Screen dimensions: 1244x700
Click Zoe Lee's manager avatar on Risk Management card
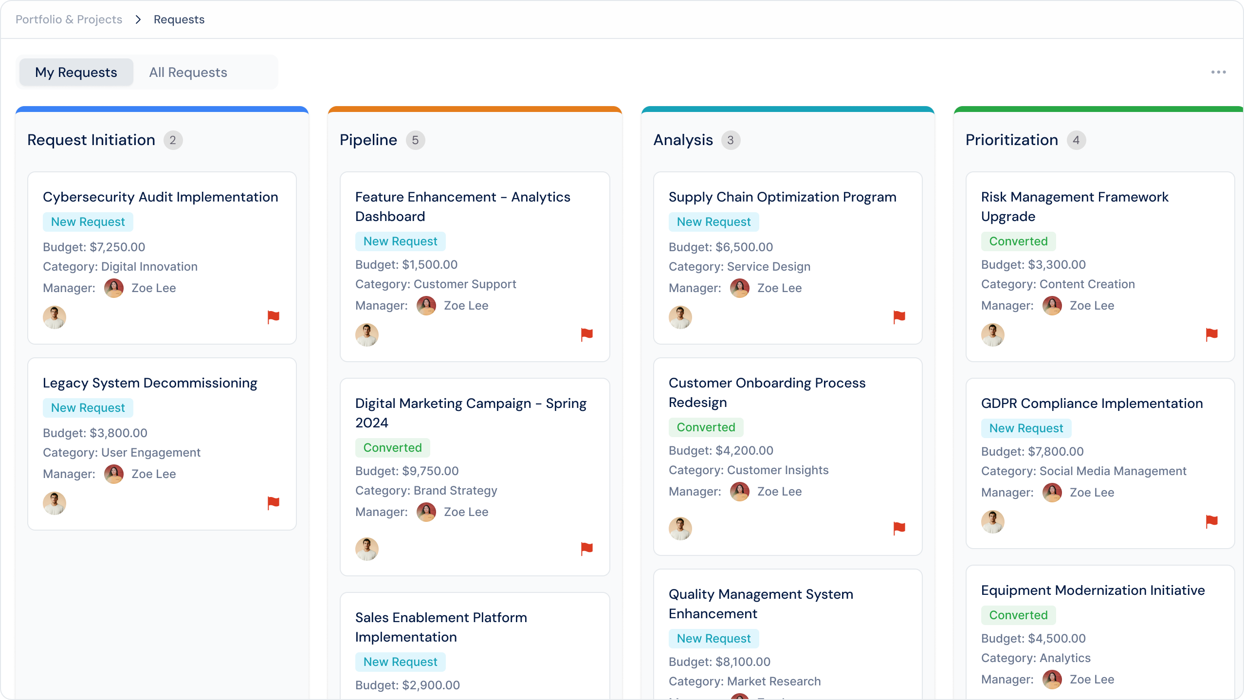coord(1052,306)
